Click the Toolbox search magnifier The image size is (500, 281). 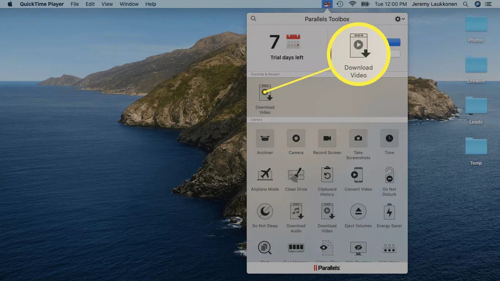[253, 19]
